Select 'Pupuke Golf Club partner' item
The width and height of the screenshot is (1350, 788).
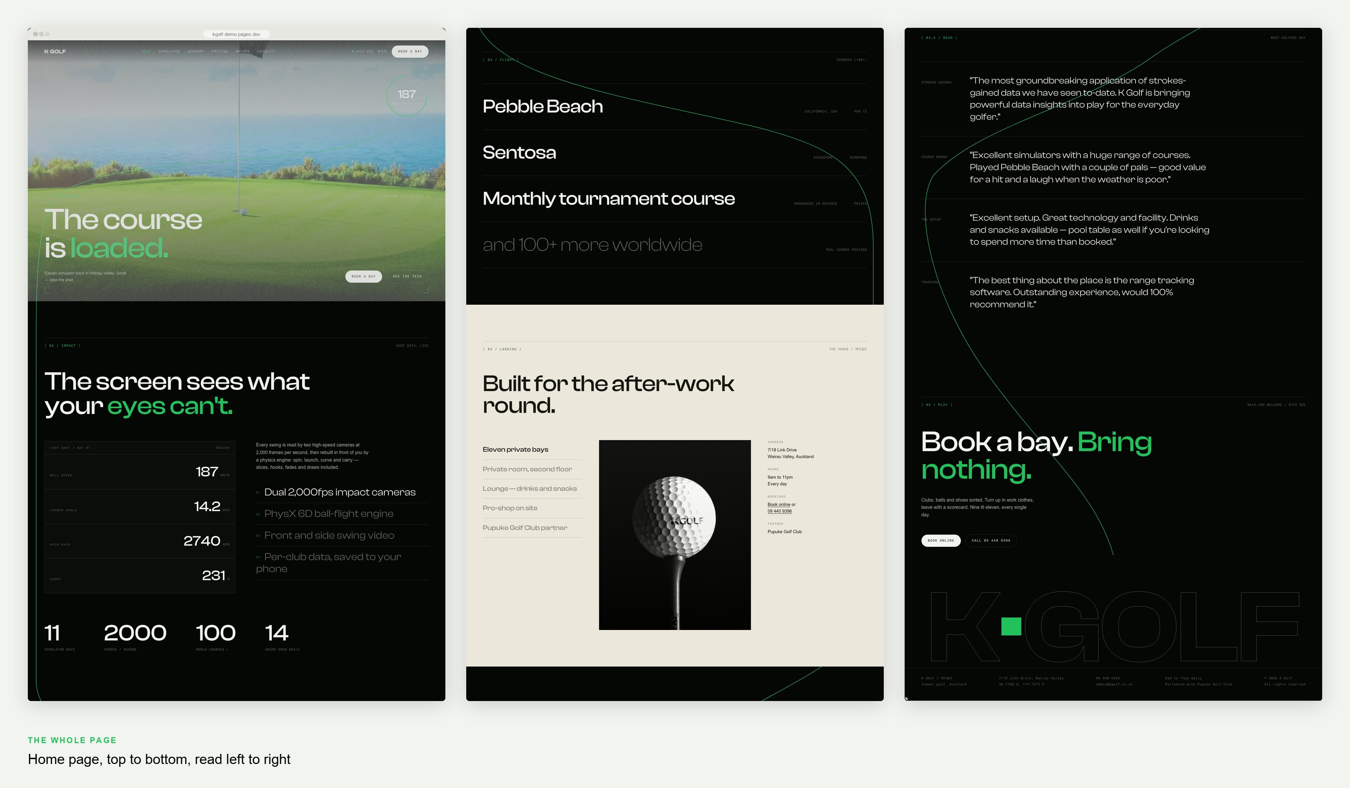pos(532,528)
